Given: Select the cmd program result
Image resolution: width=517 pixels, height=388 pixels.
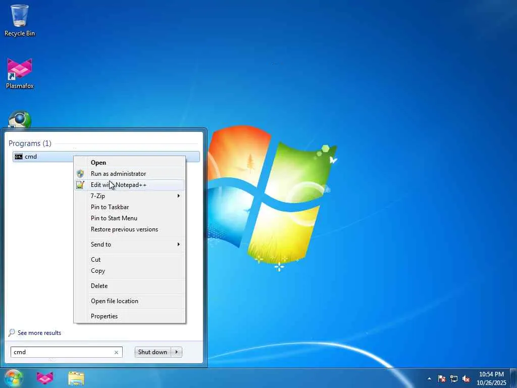Looking at the screenshot, I should click(x=106, y=157).
